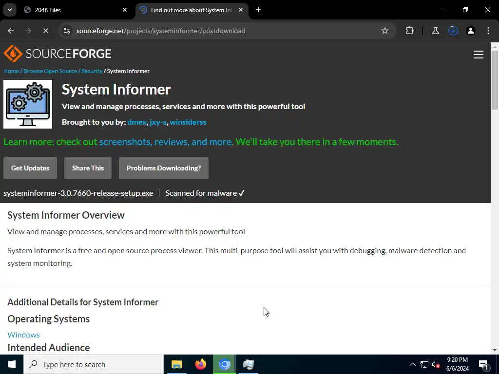Open the Windows Start menu
The height and width of the screenshot is (374, 499).
(x=12, y=364)
